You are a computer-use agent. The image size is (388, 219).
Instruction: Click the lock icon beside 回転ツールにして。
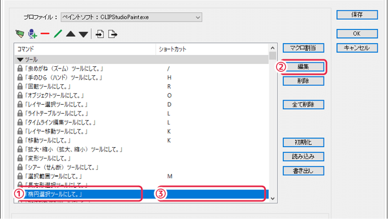(20, 87)
